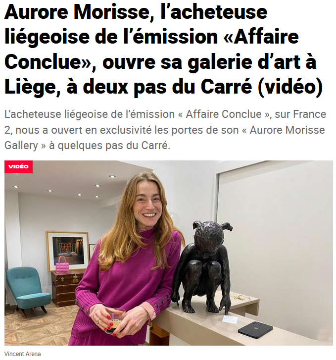Click the red VIDÉO badge
336x360 pixels.
(19, 166)
